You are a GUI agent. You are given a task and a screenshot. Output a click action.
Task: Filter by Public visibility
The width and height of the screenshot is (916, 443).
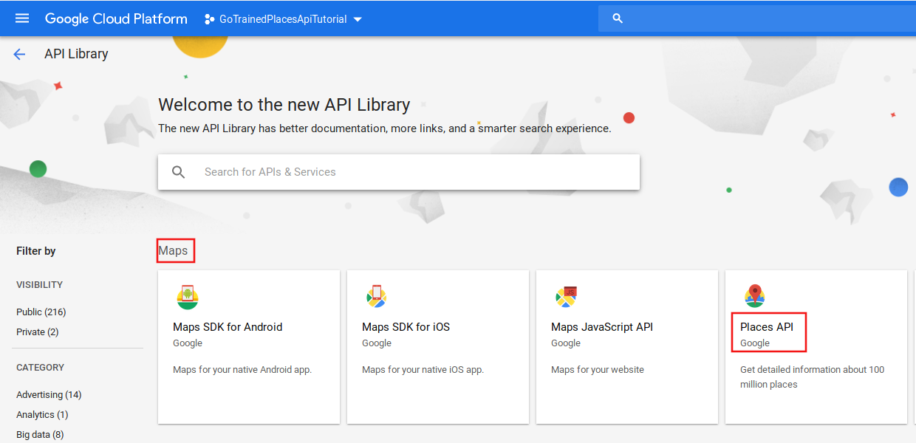[x=41, y=312]
